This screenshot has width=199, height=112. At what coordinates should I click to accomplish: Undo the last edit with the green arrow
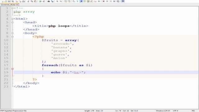click(x=40, y=1)
